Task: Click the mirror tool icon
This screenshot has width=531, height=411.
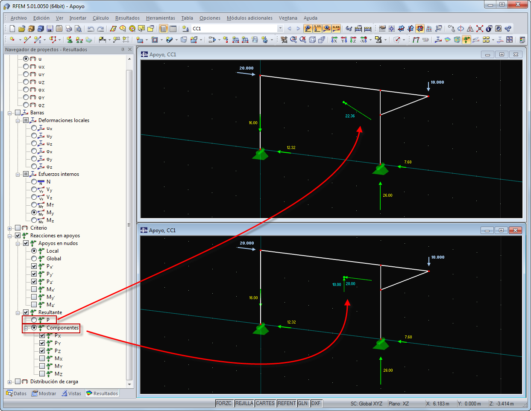Action: click(x=470, y=29)
